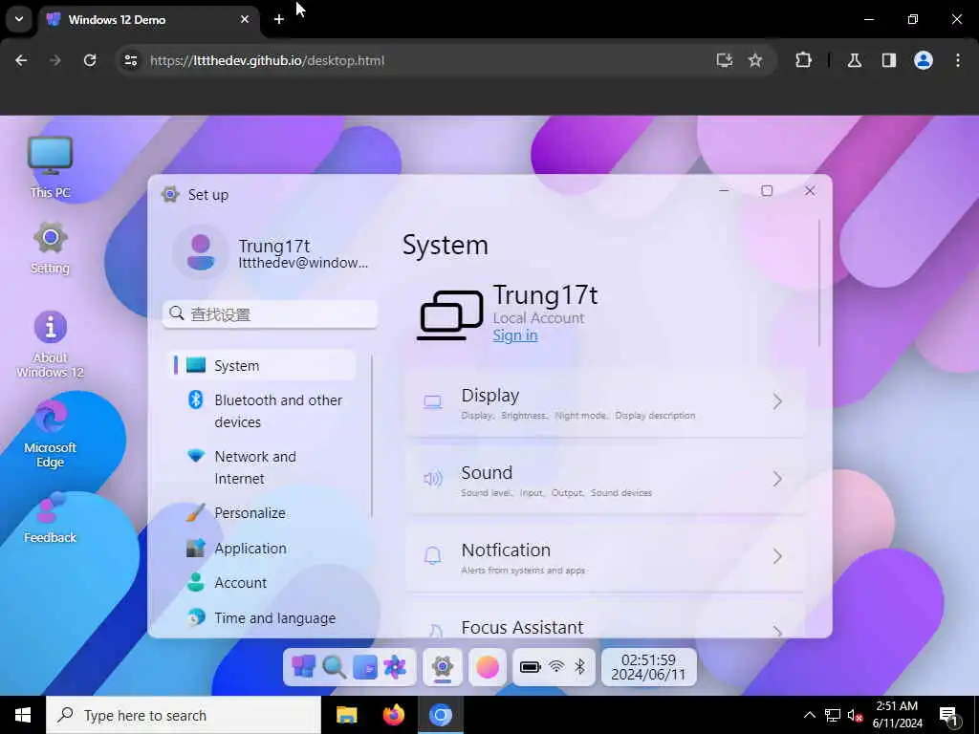
Task: Show hidden system tray icons
Action: pos(809,715)
